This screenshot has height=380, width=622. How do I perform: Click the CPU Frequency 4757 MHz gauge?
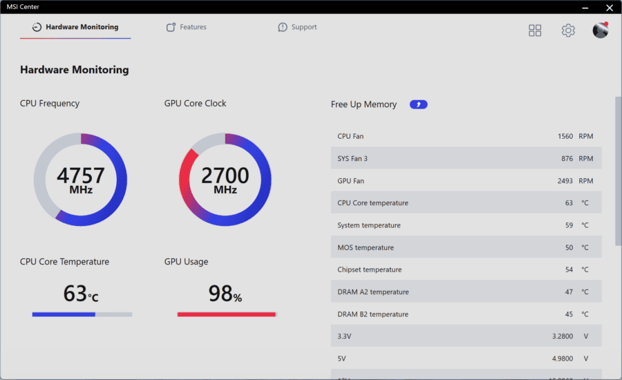pos(81,180)
